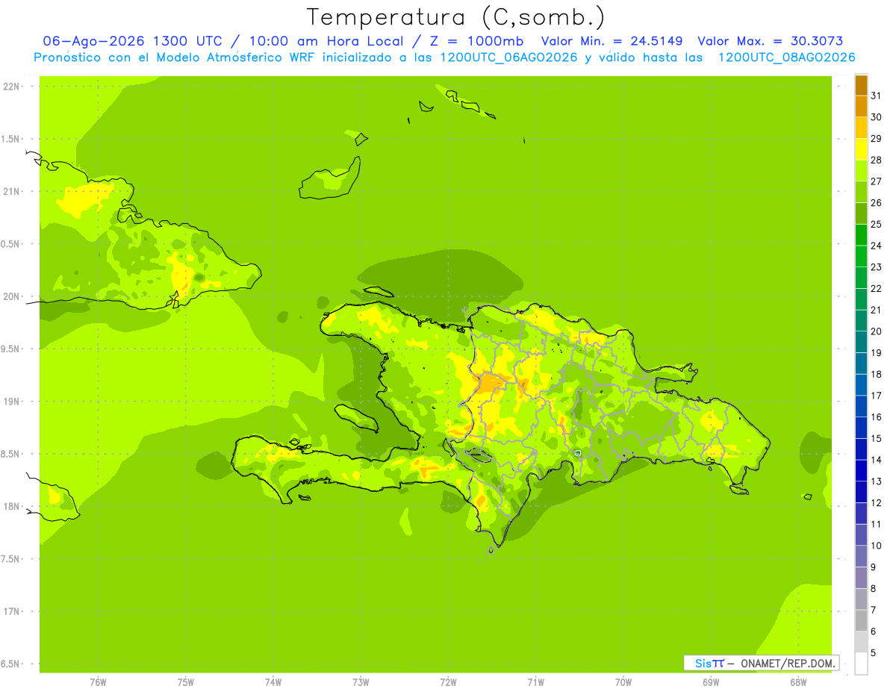
Task: Select "Valor Max. = 30.3073" value
Action: (x=771, y=41)
